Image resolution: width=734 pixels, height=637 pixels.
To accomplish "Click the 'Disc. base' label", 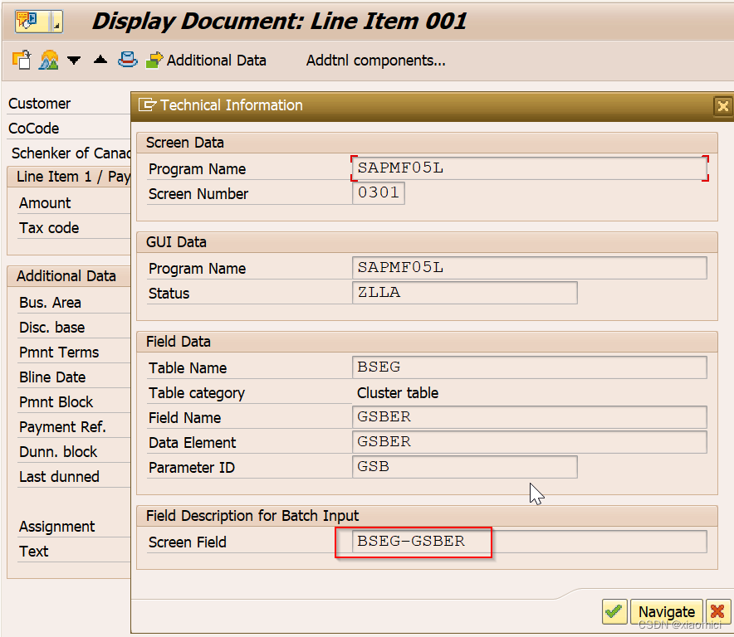I will point(52,328).
